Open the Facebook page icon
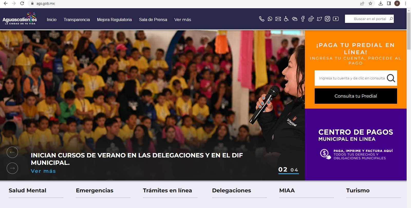This screenshot has height=208, width=411. [303, 19]
